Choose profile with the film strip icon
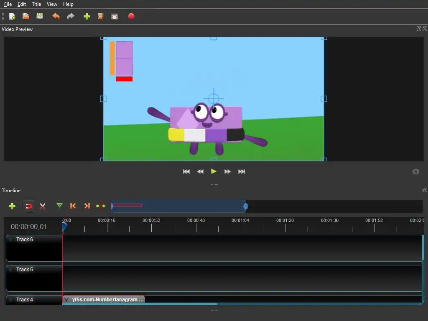Image resolution: width=428 pixels, height=321 pixels. (x=101, y=16)
